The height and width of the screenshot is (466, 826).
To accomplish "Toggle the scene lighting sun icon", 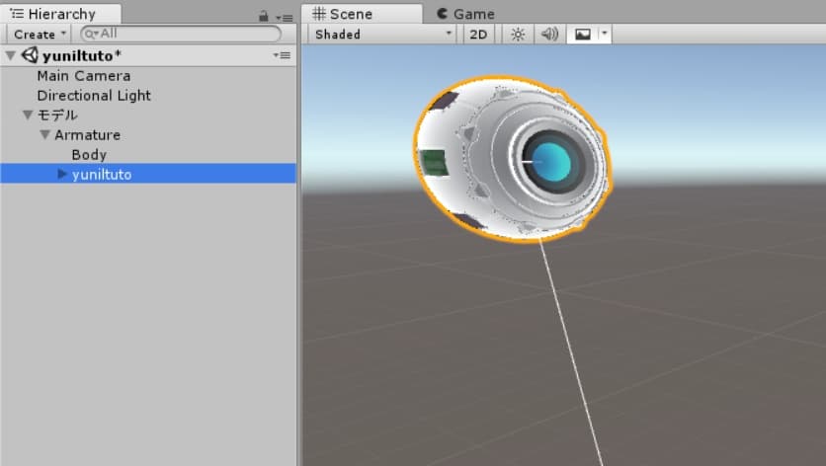I will 517,35.
